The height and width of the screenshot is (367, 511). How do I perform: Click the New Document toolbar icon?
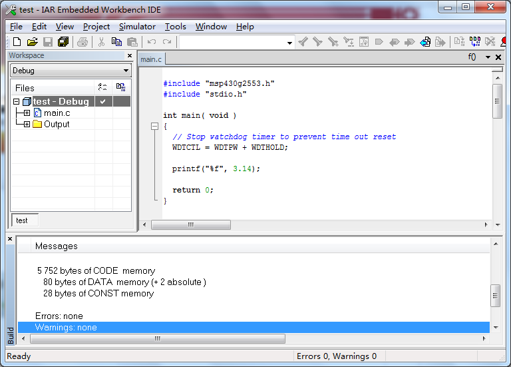17,42
